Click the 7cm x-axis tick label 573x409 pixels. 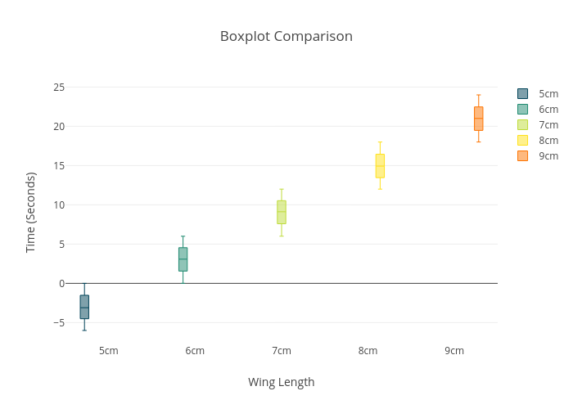tap(282, 351)
